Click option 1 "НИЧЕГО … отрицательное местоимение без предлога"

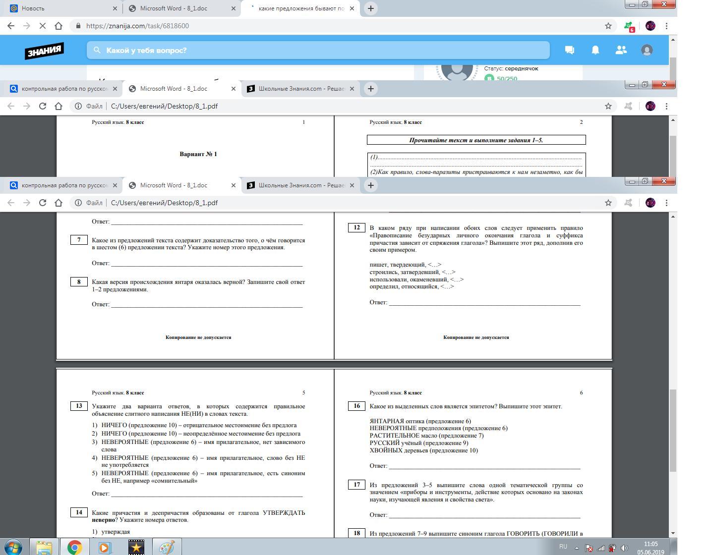click(x=194, y=425)
